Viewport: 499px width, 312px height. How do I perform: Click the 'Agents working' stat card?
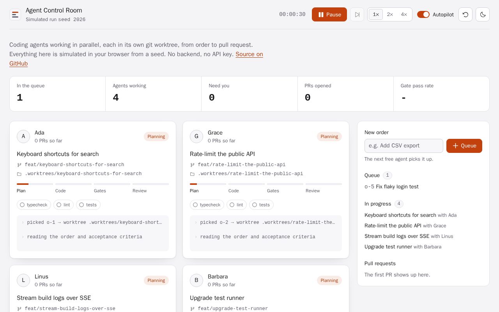tap(154, 94)
